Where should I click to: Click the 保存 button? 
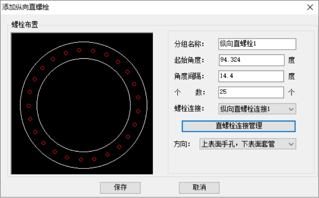(x=120, y=187)
